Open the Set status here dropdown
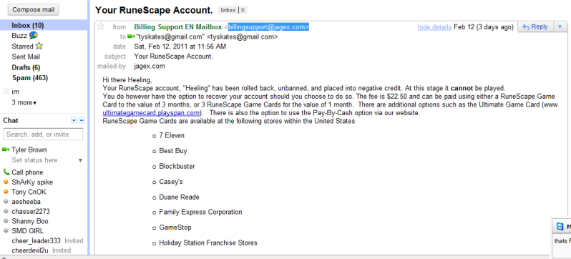Screen dimensions: 571x259 pyautogui.click(x=80, y=160)
